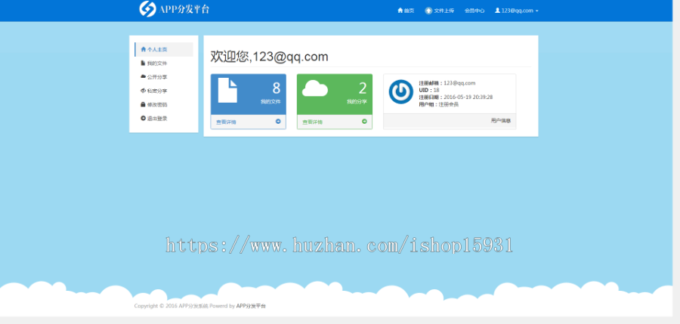Viewport: 680px width, 324px height.
Task: Click the large document icon in blue card
Action: click(227, 90)
